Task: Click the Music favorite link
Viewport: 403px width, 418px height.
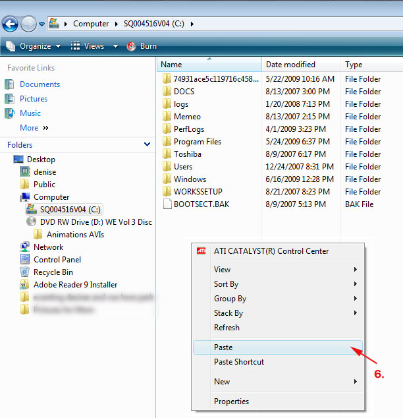Action: tap(30, 113)
